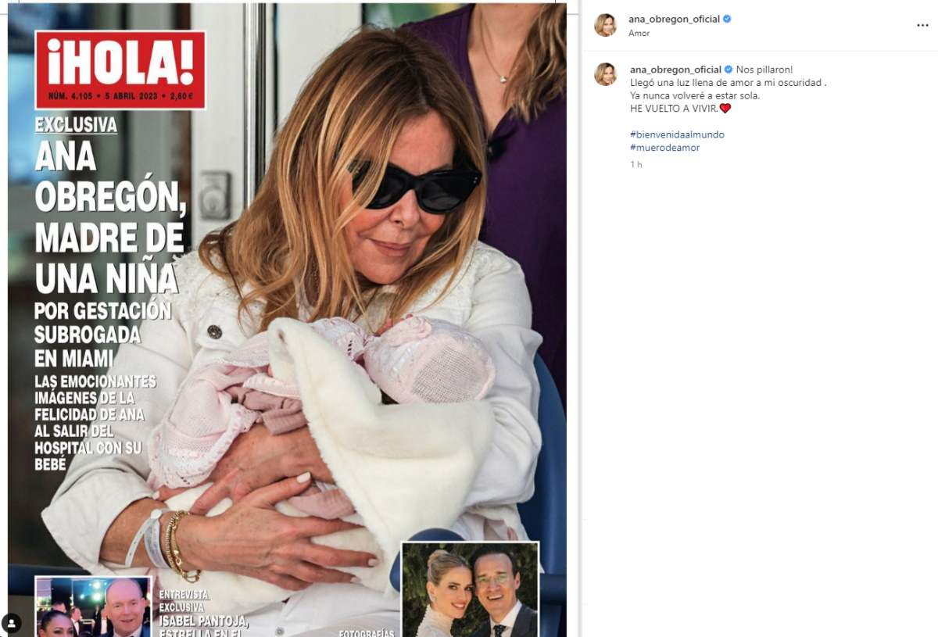Click verified badge next to header username
This screenshot has height=637, width=938.
tap(727, 19)
